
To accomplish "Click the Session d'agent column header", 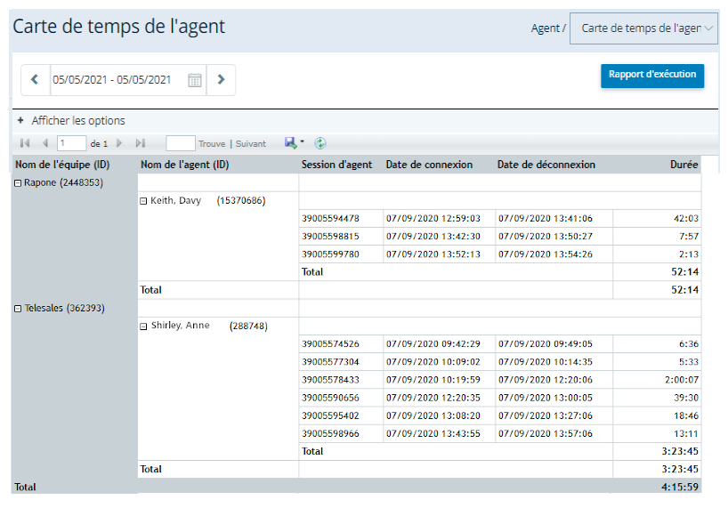I will coord(336,165).
